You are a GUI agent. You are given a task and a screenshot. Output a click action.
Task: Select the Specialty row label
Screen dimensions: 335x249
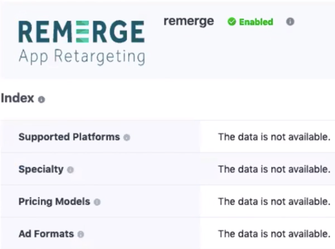click(x=41, y=169)
